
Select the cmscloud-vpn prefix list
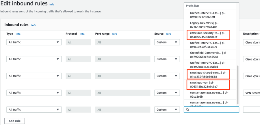click(x=210, y=84)
